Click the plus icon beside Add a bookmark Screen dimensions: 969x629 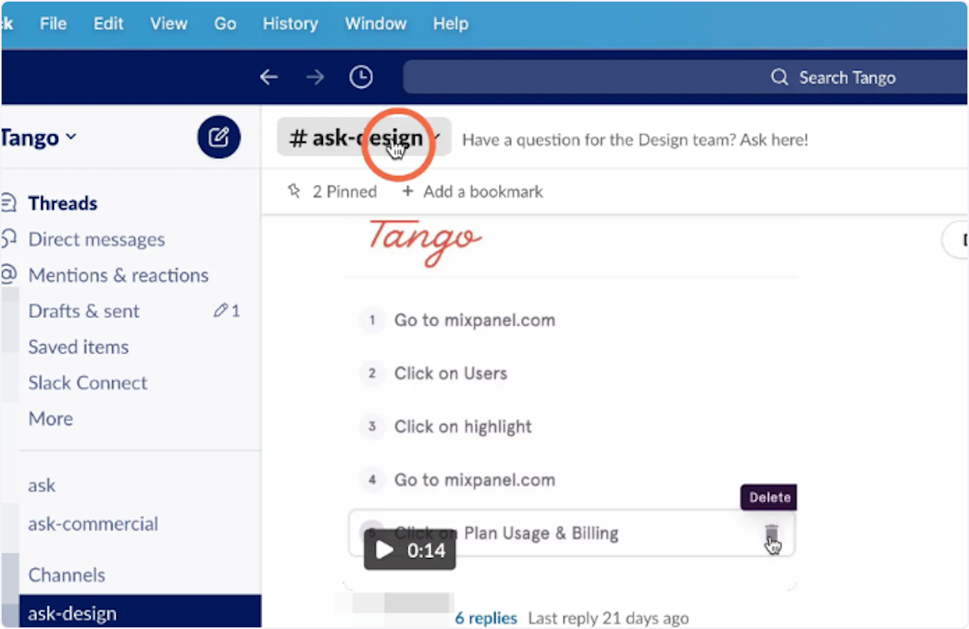[x=408, y=191]
